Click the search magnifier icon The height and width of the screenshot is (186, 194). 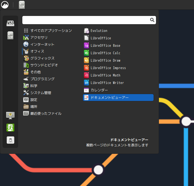152,20
